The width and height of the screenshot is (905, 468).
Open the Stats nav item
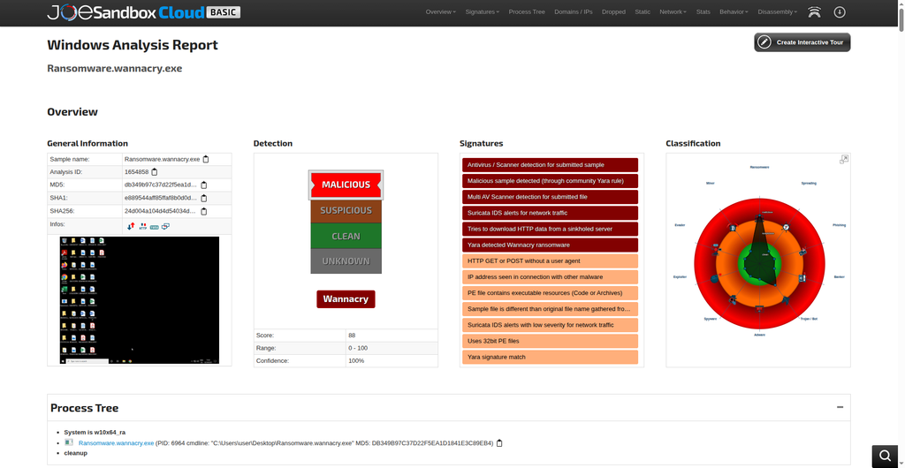(x=703, y=12)
